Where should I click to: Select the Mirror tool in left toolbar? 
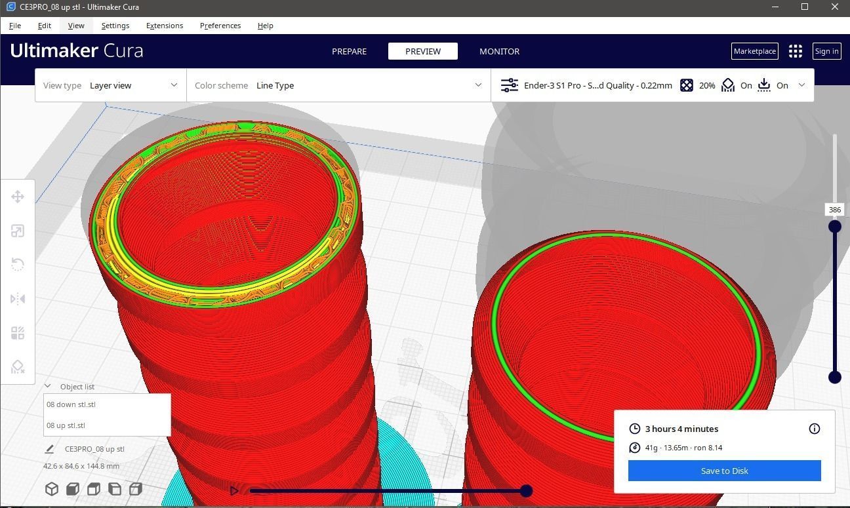(18, 299)
